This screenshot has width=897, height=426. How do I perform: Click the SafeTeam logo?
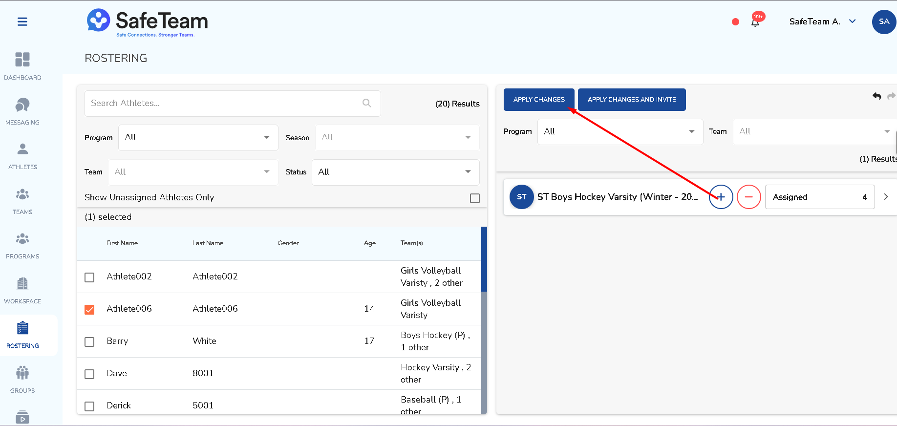point(148,22)
